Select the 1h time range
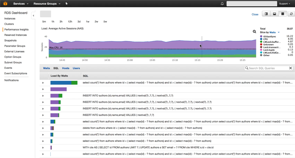This screenshot has height=158, width=295. [x=53, y=22]
